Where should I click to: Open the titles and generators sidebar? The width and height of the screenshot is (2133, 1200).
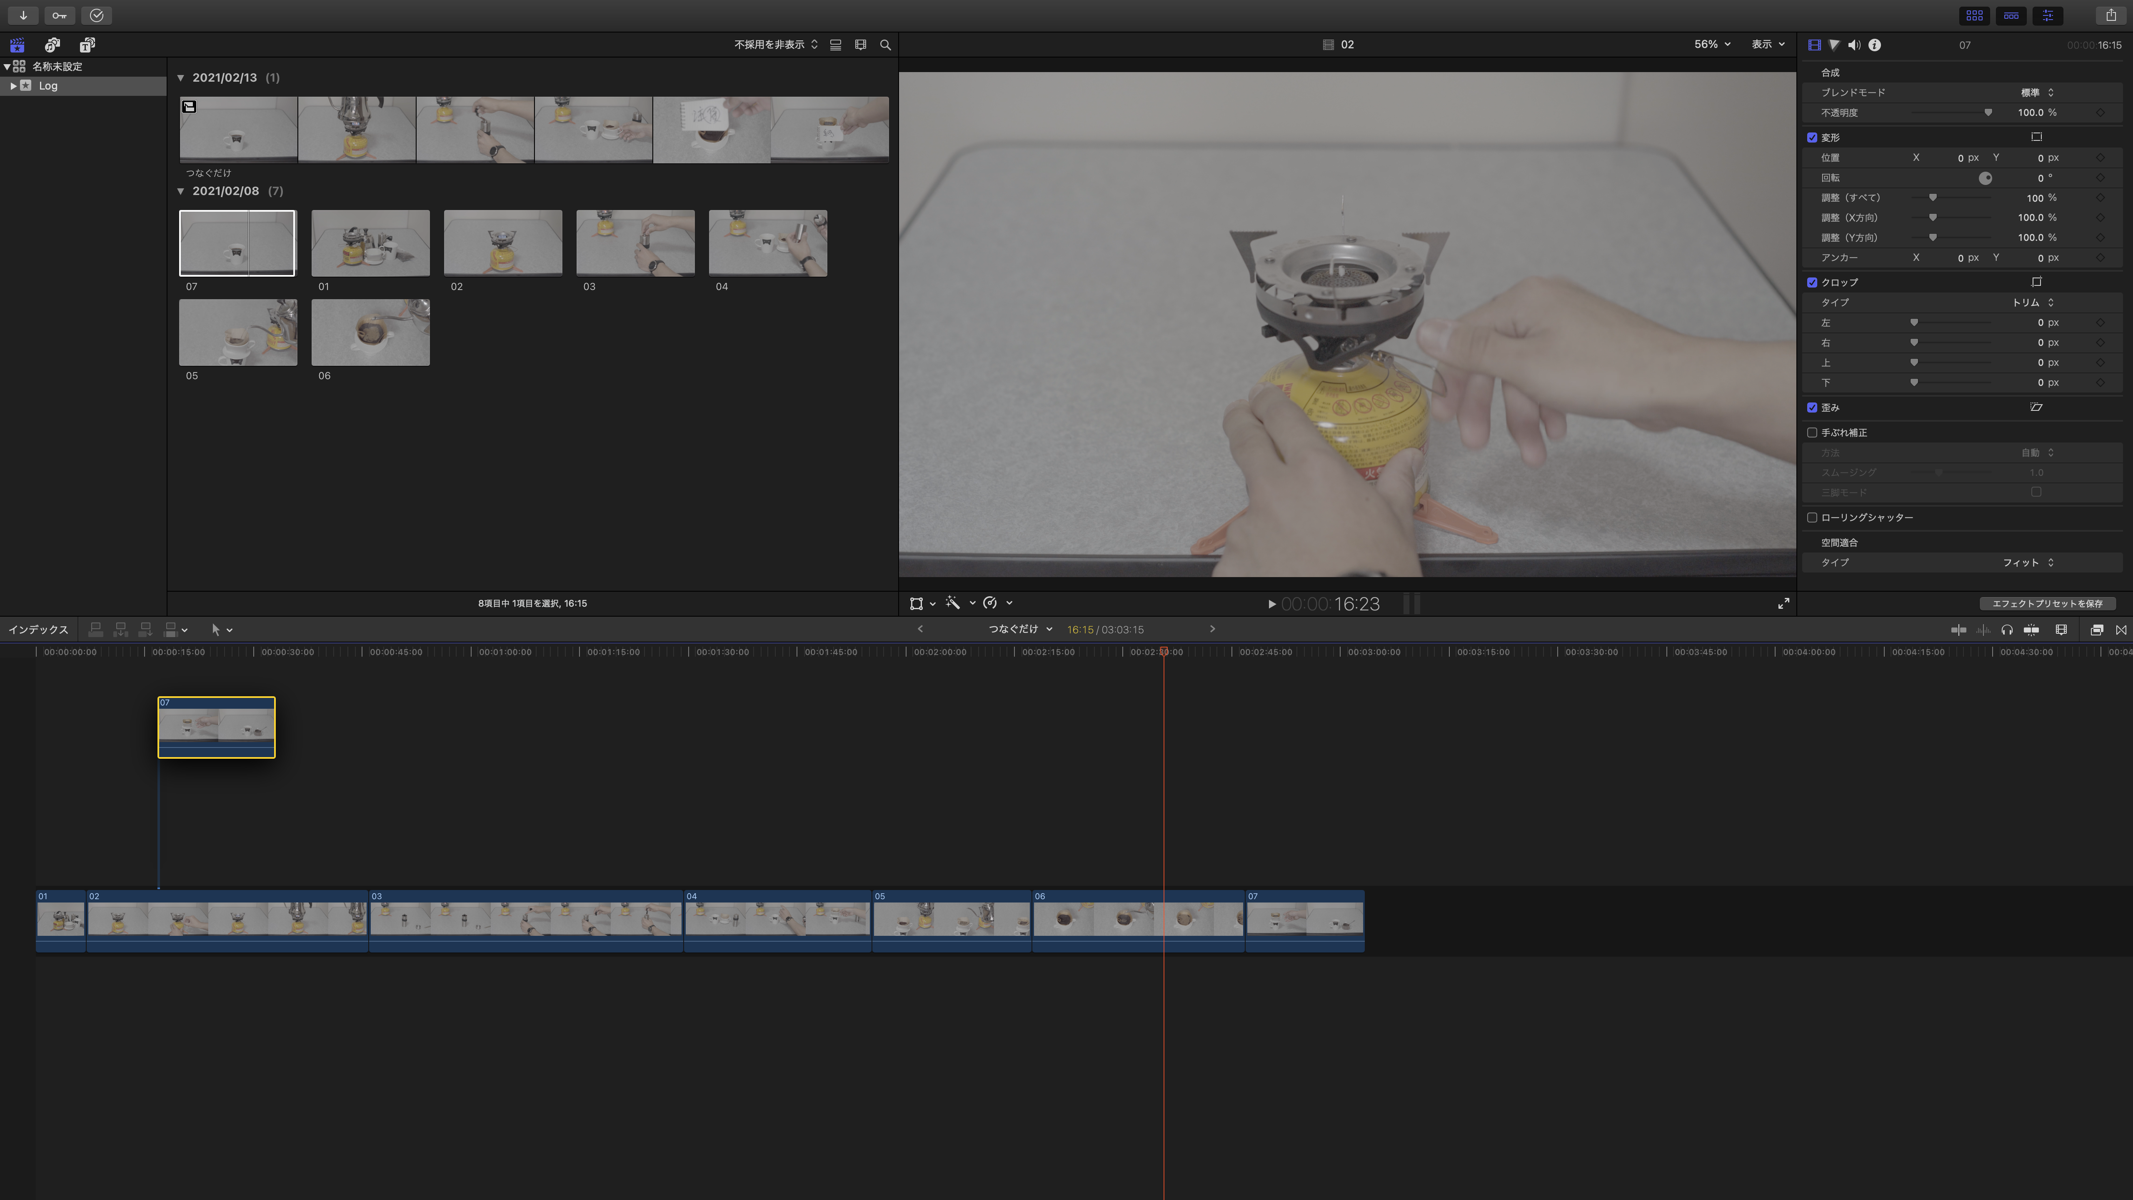coord(87,45)
